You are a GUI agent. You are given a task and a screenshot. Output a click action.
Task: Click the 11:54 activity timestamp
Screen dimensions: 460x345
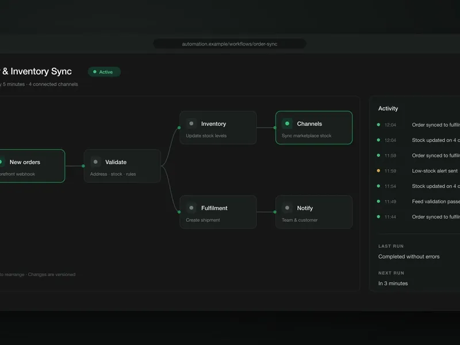tap(390, 186)
